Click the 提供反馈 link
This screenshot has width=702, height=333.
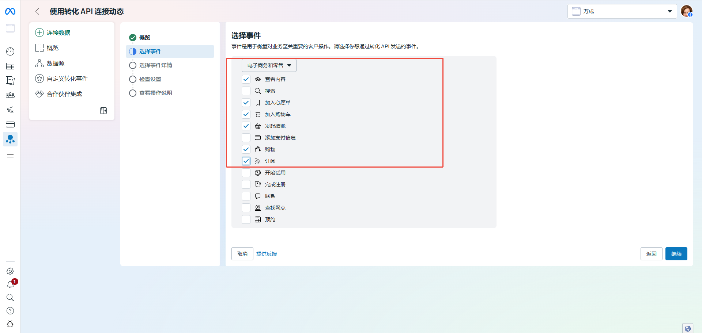[x=267, y=254]
